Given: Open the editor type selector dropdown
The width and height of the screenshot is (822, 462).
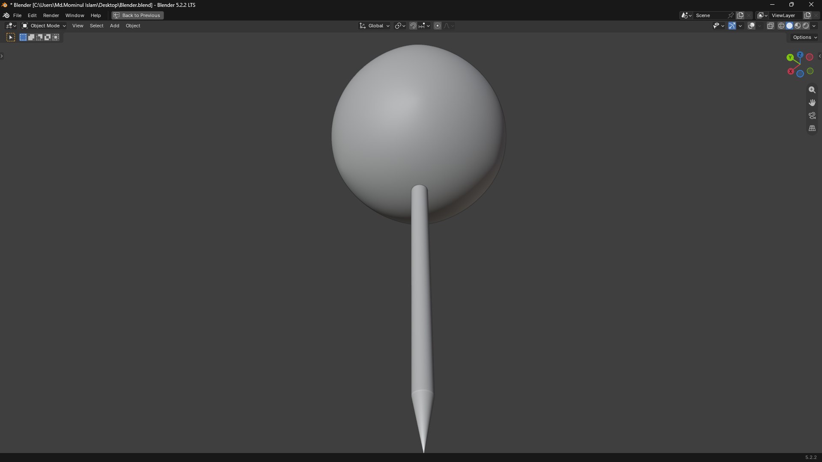Looking at the screenshot, I should (11, 26).
